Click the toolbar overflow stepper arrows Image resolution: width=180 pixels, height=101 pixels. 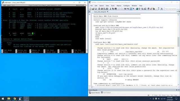(159, 9)
